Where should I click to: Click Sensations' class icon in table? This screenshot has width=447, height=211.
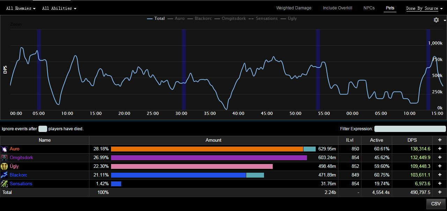pyautogui.click(x=4, y=184)
